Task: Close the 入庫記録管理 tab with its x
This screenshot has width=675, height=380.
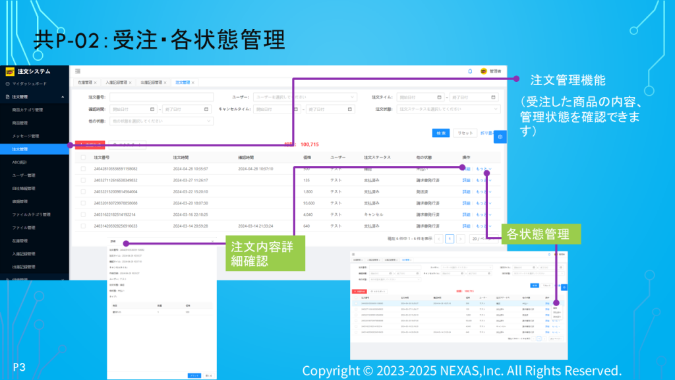Action: click(x=130, y=82)
